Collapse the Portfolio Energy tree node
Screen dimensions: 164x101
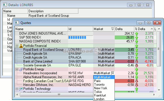17,69
